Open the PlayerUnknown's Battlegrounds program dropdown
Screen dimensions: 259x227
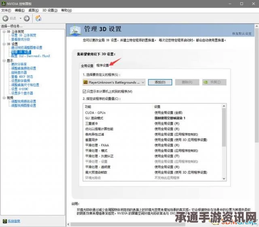point(114,82)
